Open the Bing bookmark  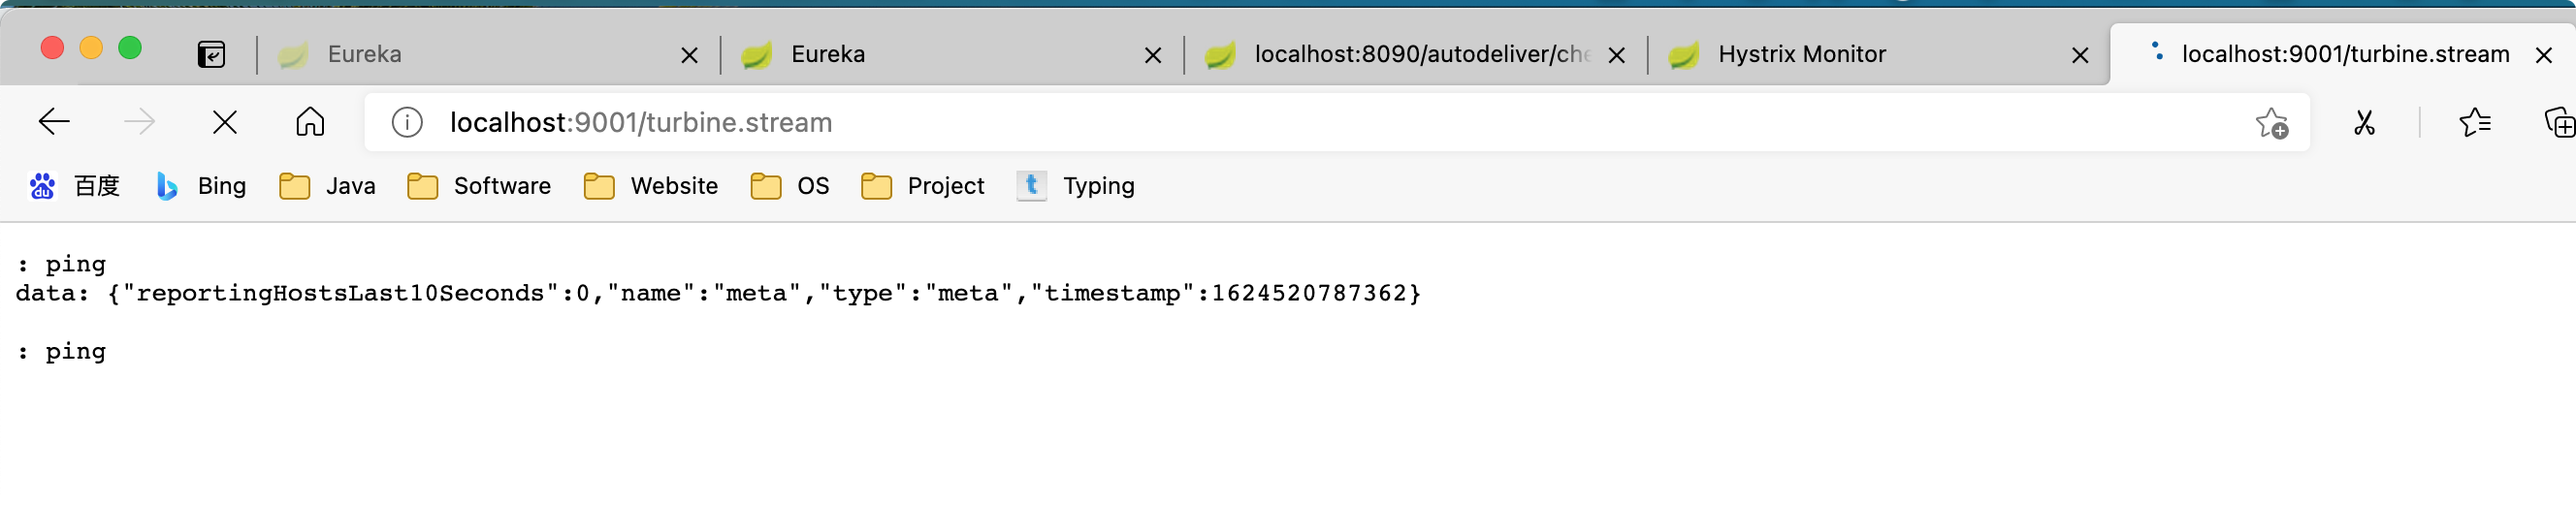tap(201, 186)
